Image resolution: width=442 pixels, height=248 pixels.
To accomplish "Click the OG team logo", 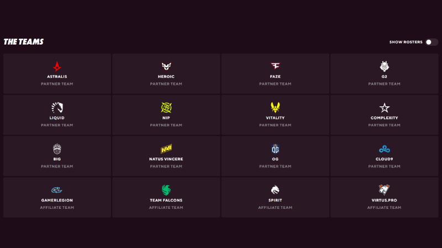I will [x=275, y=149].
